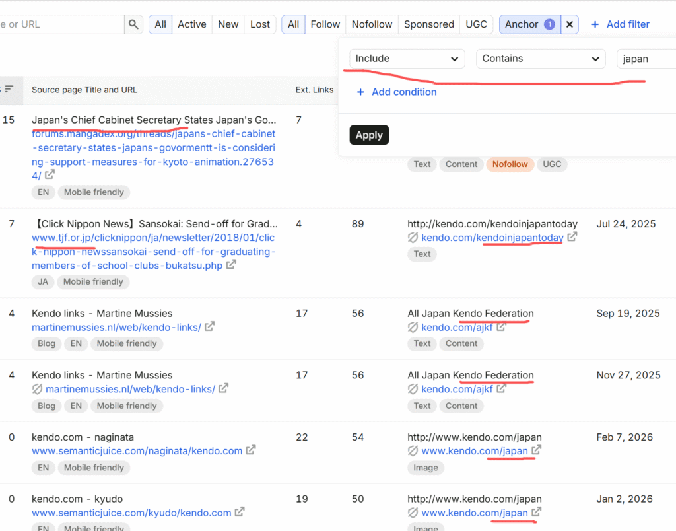
Task: Click the orange Nofollow tag
Action: click(x=510, y=164)
